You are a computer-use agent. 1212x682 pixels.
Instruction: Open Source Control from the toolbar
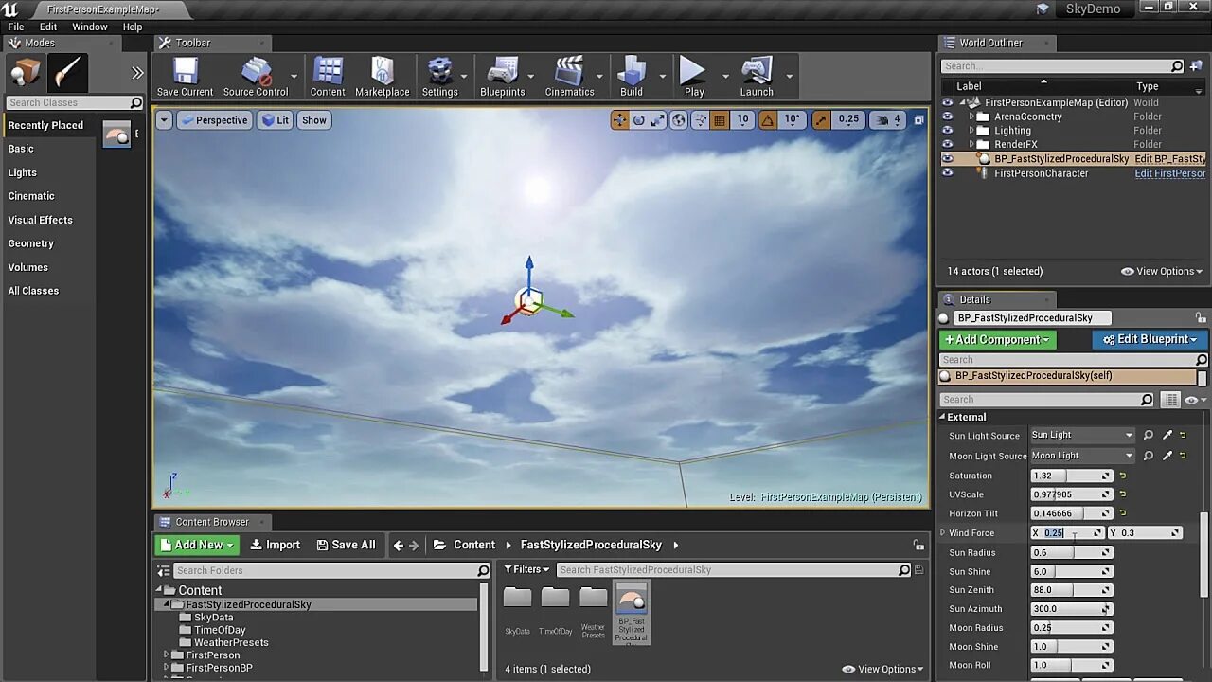point(256,77)
